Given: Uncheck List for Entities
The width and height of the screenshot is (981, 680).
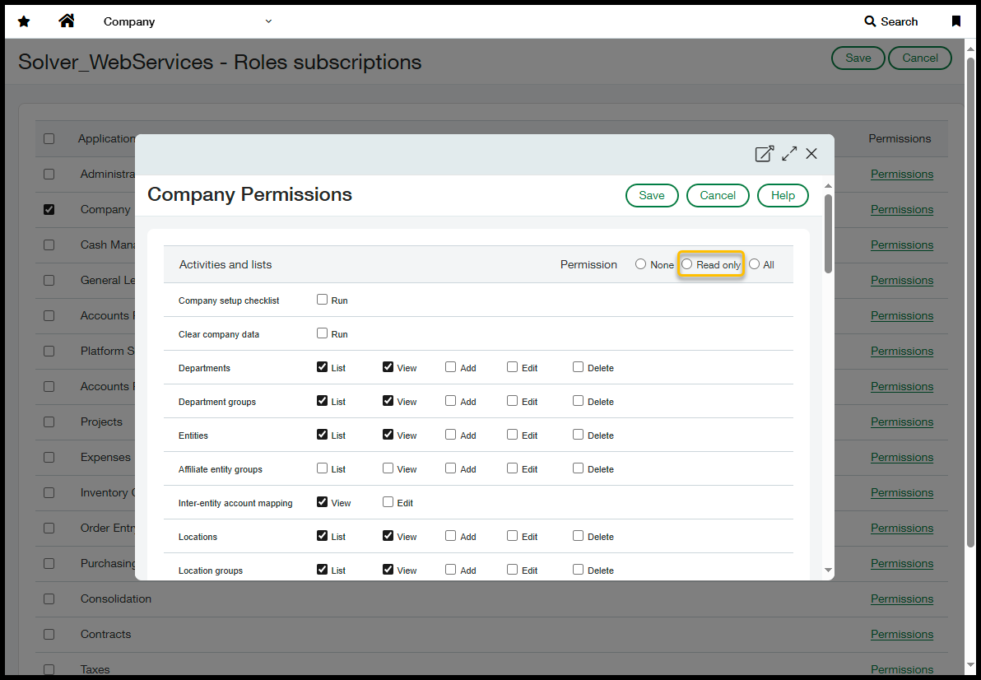Looking at the screenshot, I should (x=323, y=435).
